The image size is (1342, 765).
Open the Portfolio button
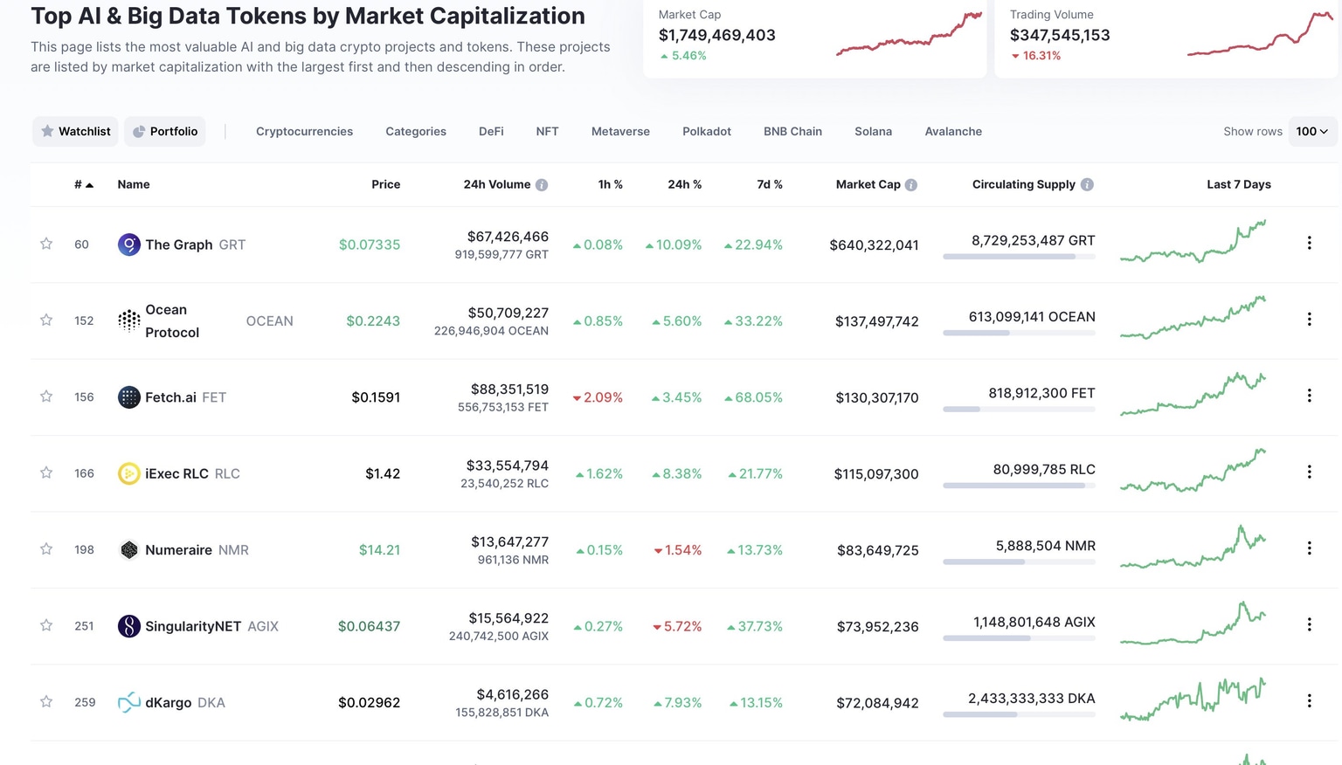click(164, 131)
